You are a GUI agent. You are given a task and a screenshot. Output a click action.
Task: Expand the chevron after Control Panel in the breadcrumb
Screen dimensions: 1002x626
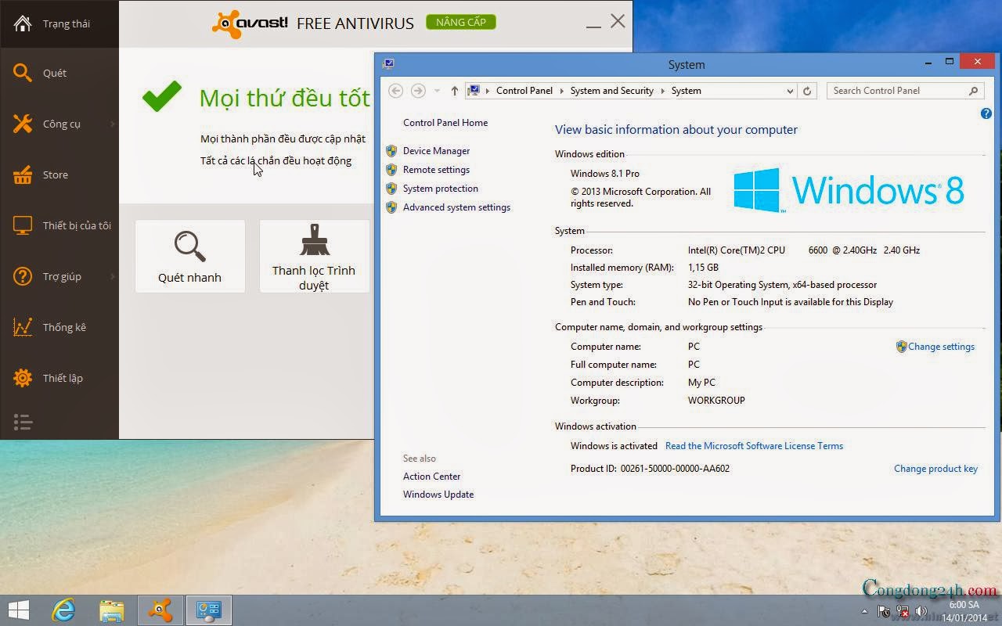pos(561,91)
